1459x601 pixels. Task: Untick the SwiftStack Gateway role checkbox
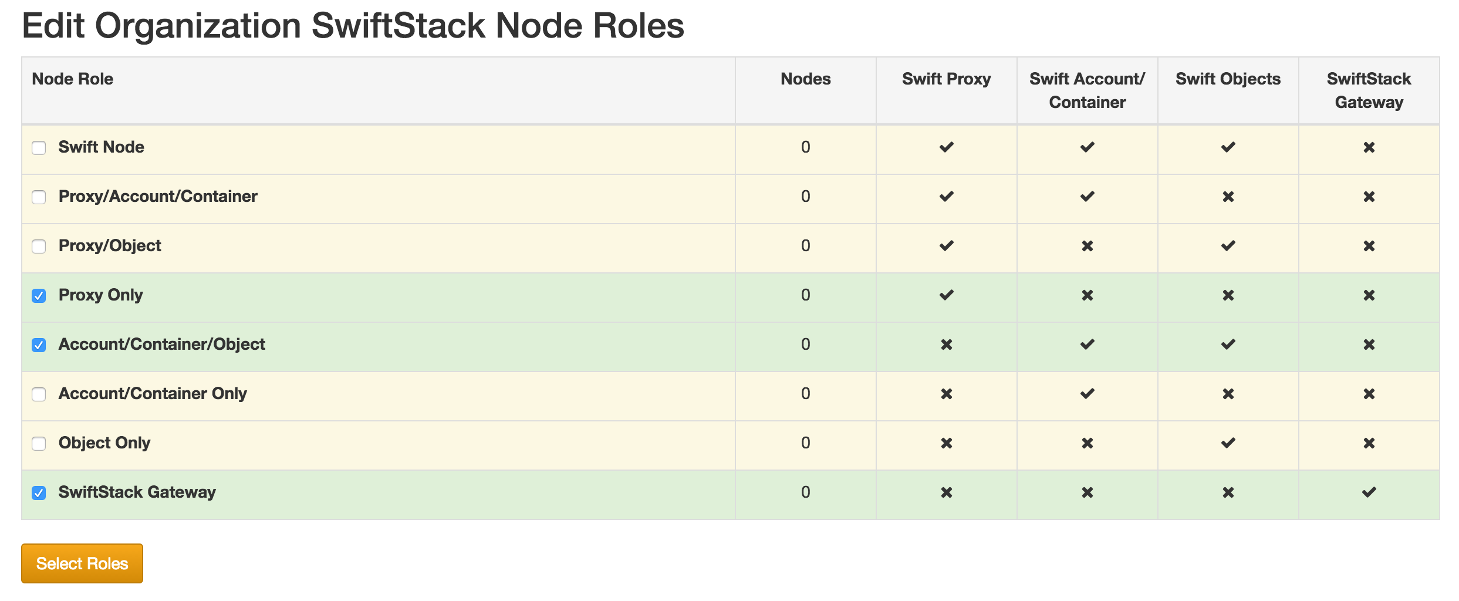[39, 493]
